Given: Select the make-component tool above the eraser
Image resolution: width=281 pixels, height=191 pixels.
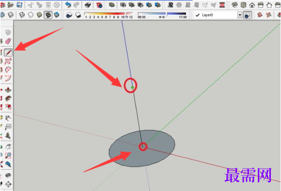Looking at the screenshot, I should (8, 32).
